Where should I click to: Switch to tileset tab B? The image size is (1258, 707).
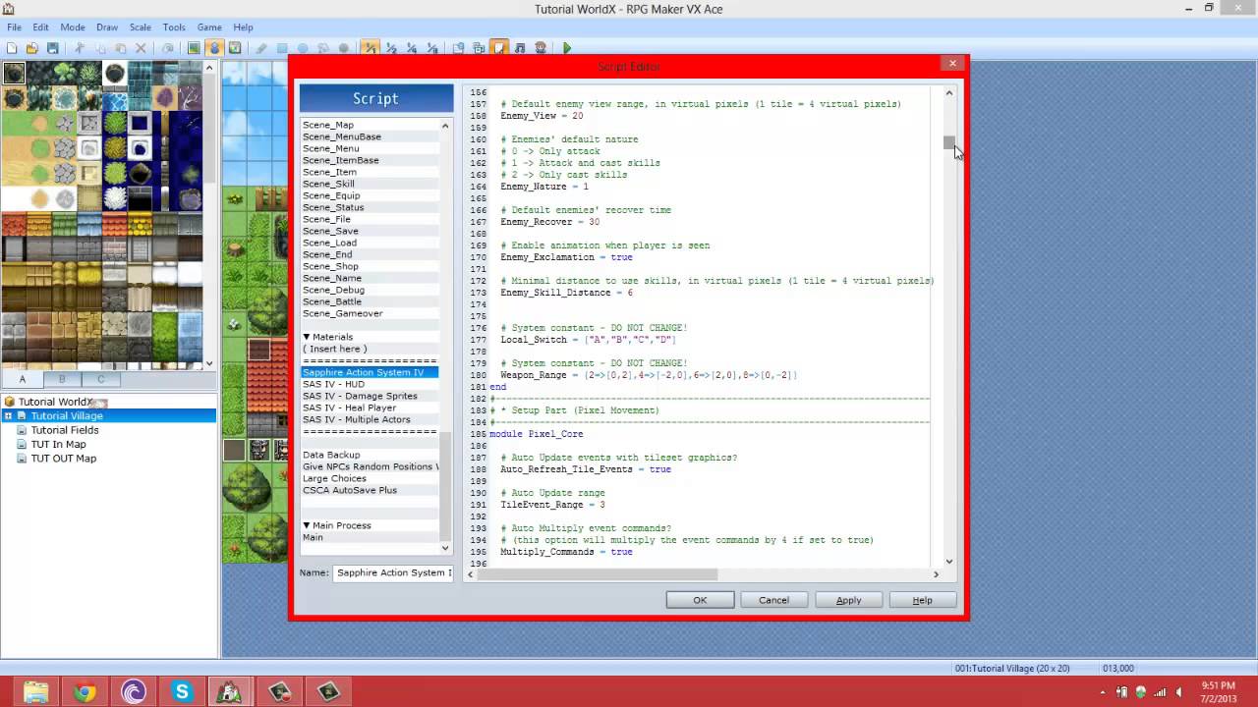point(61,379)
